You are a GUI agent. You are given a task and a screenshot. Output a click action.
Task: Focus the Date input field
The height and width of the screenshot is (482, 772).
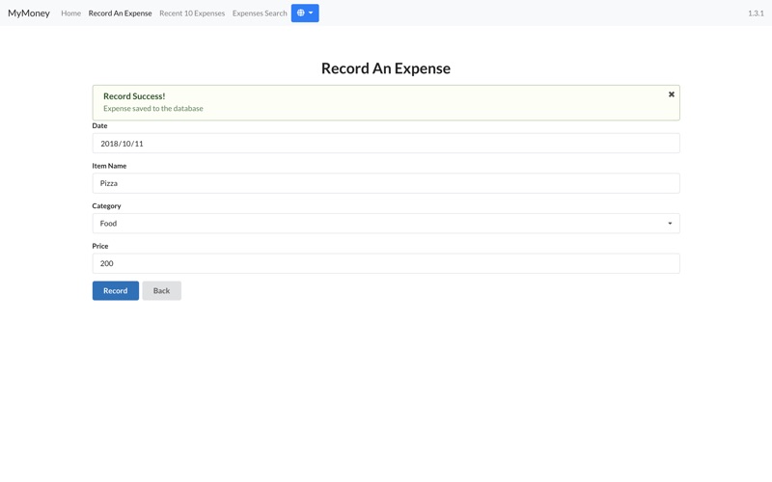pyautogui.click(x=386, y=143)
